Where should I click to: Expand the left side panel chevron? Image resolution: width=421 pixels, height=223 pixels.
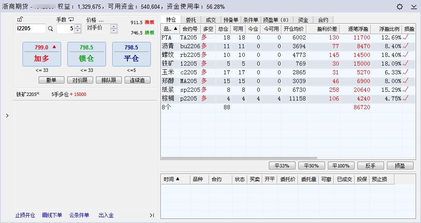click(x=7, y=116)
